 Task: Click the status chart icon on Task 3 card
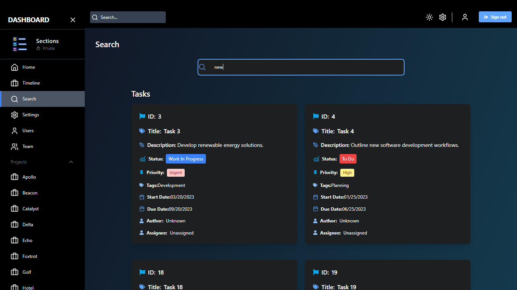(142, 159)
